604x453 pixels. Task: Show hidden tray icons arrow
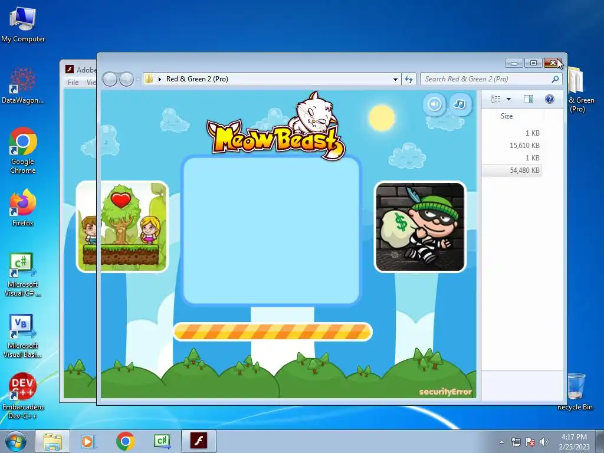click(x=501, y=442)
